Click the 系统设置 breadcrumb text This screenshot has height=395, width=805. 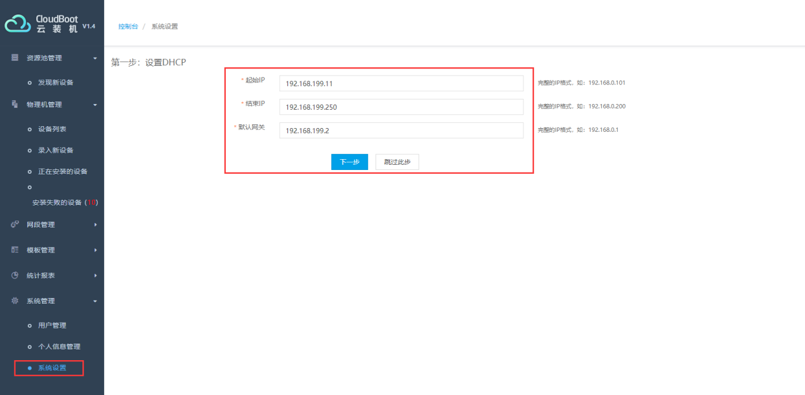(x=164, y=27)
